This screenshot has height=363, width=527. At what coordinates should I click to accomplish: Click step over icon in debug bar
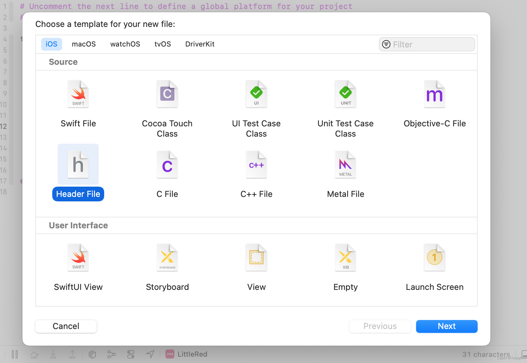point(34,354)
